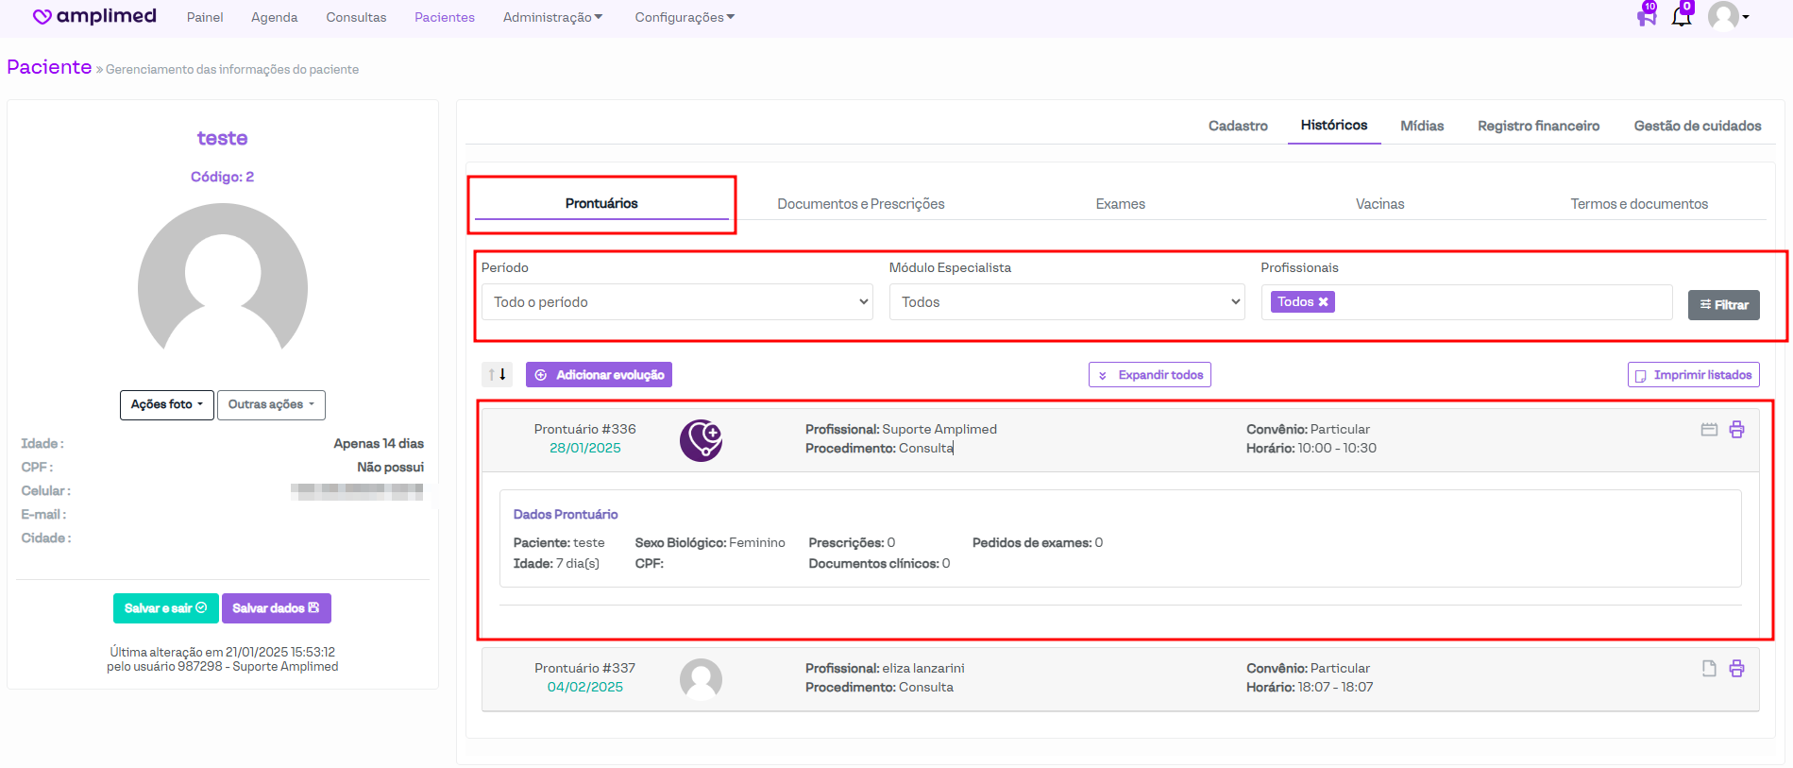Switch to Documentos e Prescrições tab
The width and height of the screenshot is (1793, 768).
point(860,204)
